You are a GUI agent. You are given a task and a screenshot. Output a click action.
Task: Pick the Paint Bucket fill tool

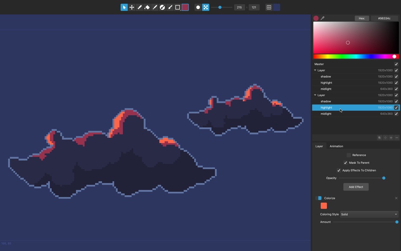coord(163,7)
